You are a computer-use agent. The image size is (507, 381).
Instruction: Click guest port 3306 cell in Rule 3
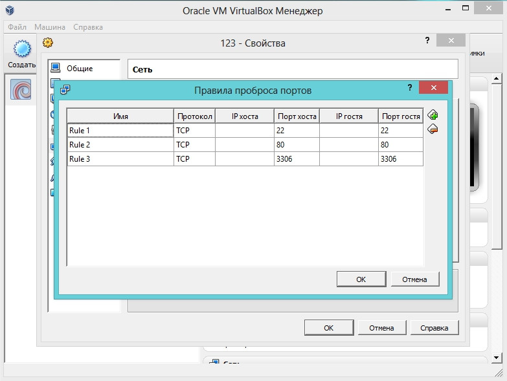click(401, 159)
